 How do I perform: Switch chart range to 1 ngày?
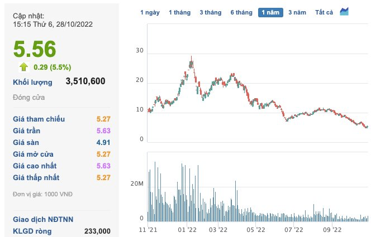(149, 12)
